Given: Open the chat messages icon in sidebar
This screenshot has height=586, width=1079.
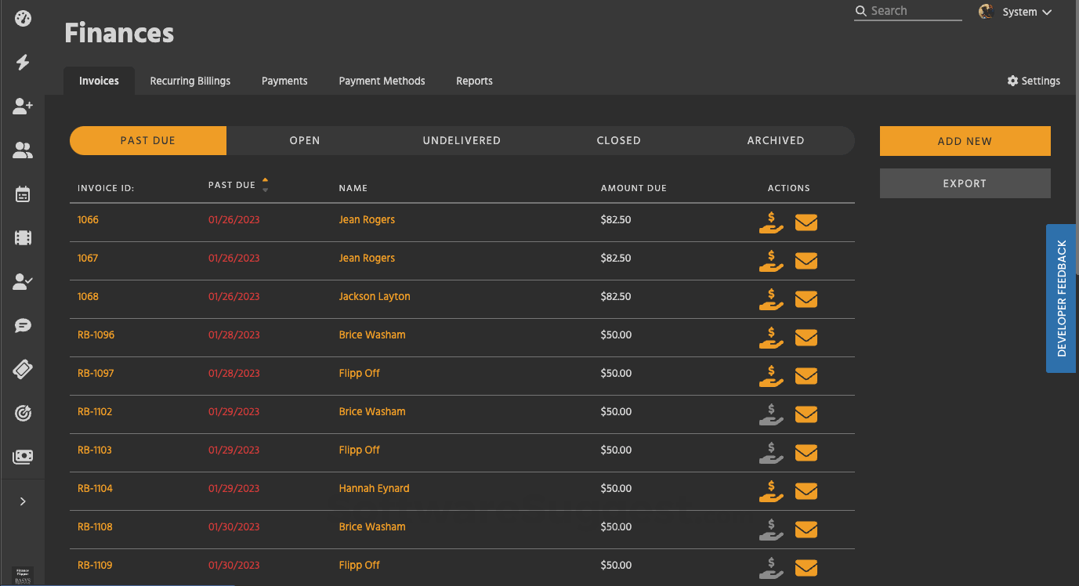Looking at the screenshot, I should [x=22, y=325].
